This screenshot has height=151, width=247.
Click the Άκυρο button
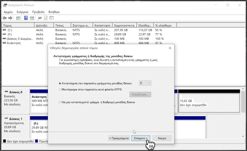coord(162,138)
